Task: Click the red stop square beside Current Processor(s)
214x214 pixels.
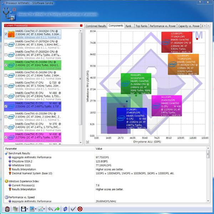Action: (x=81, y=26)
